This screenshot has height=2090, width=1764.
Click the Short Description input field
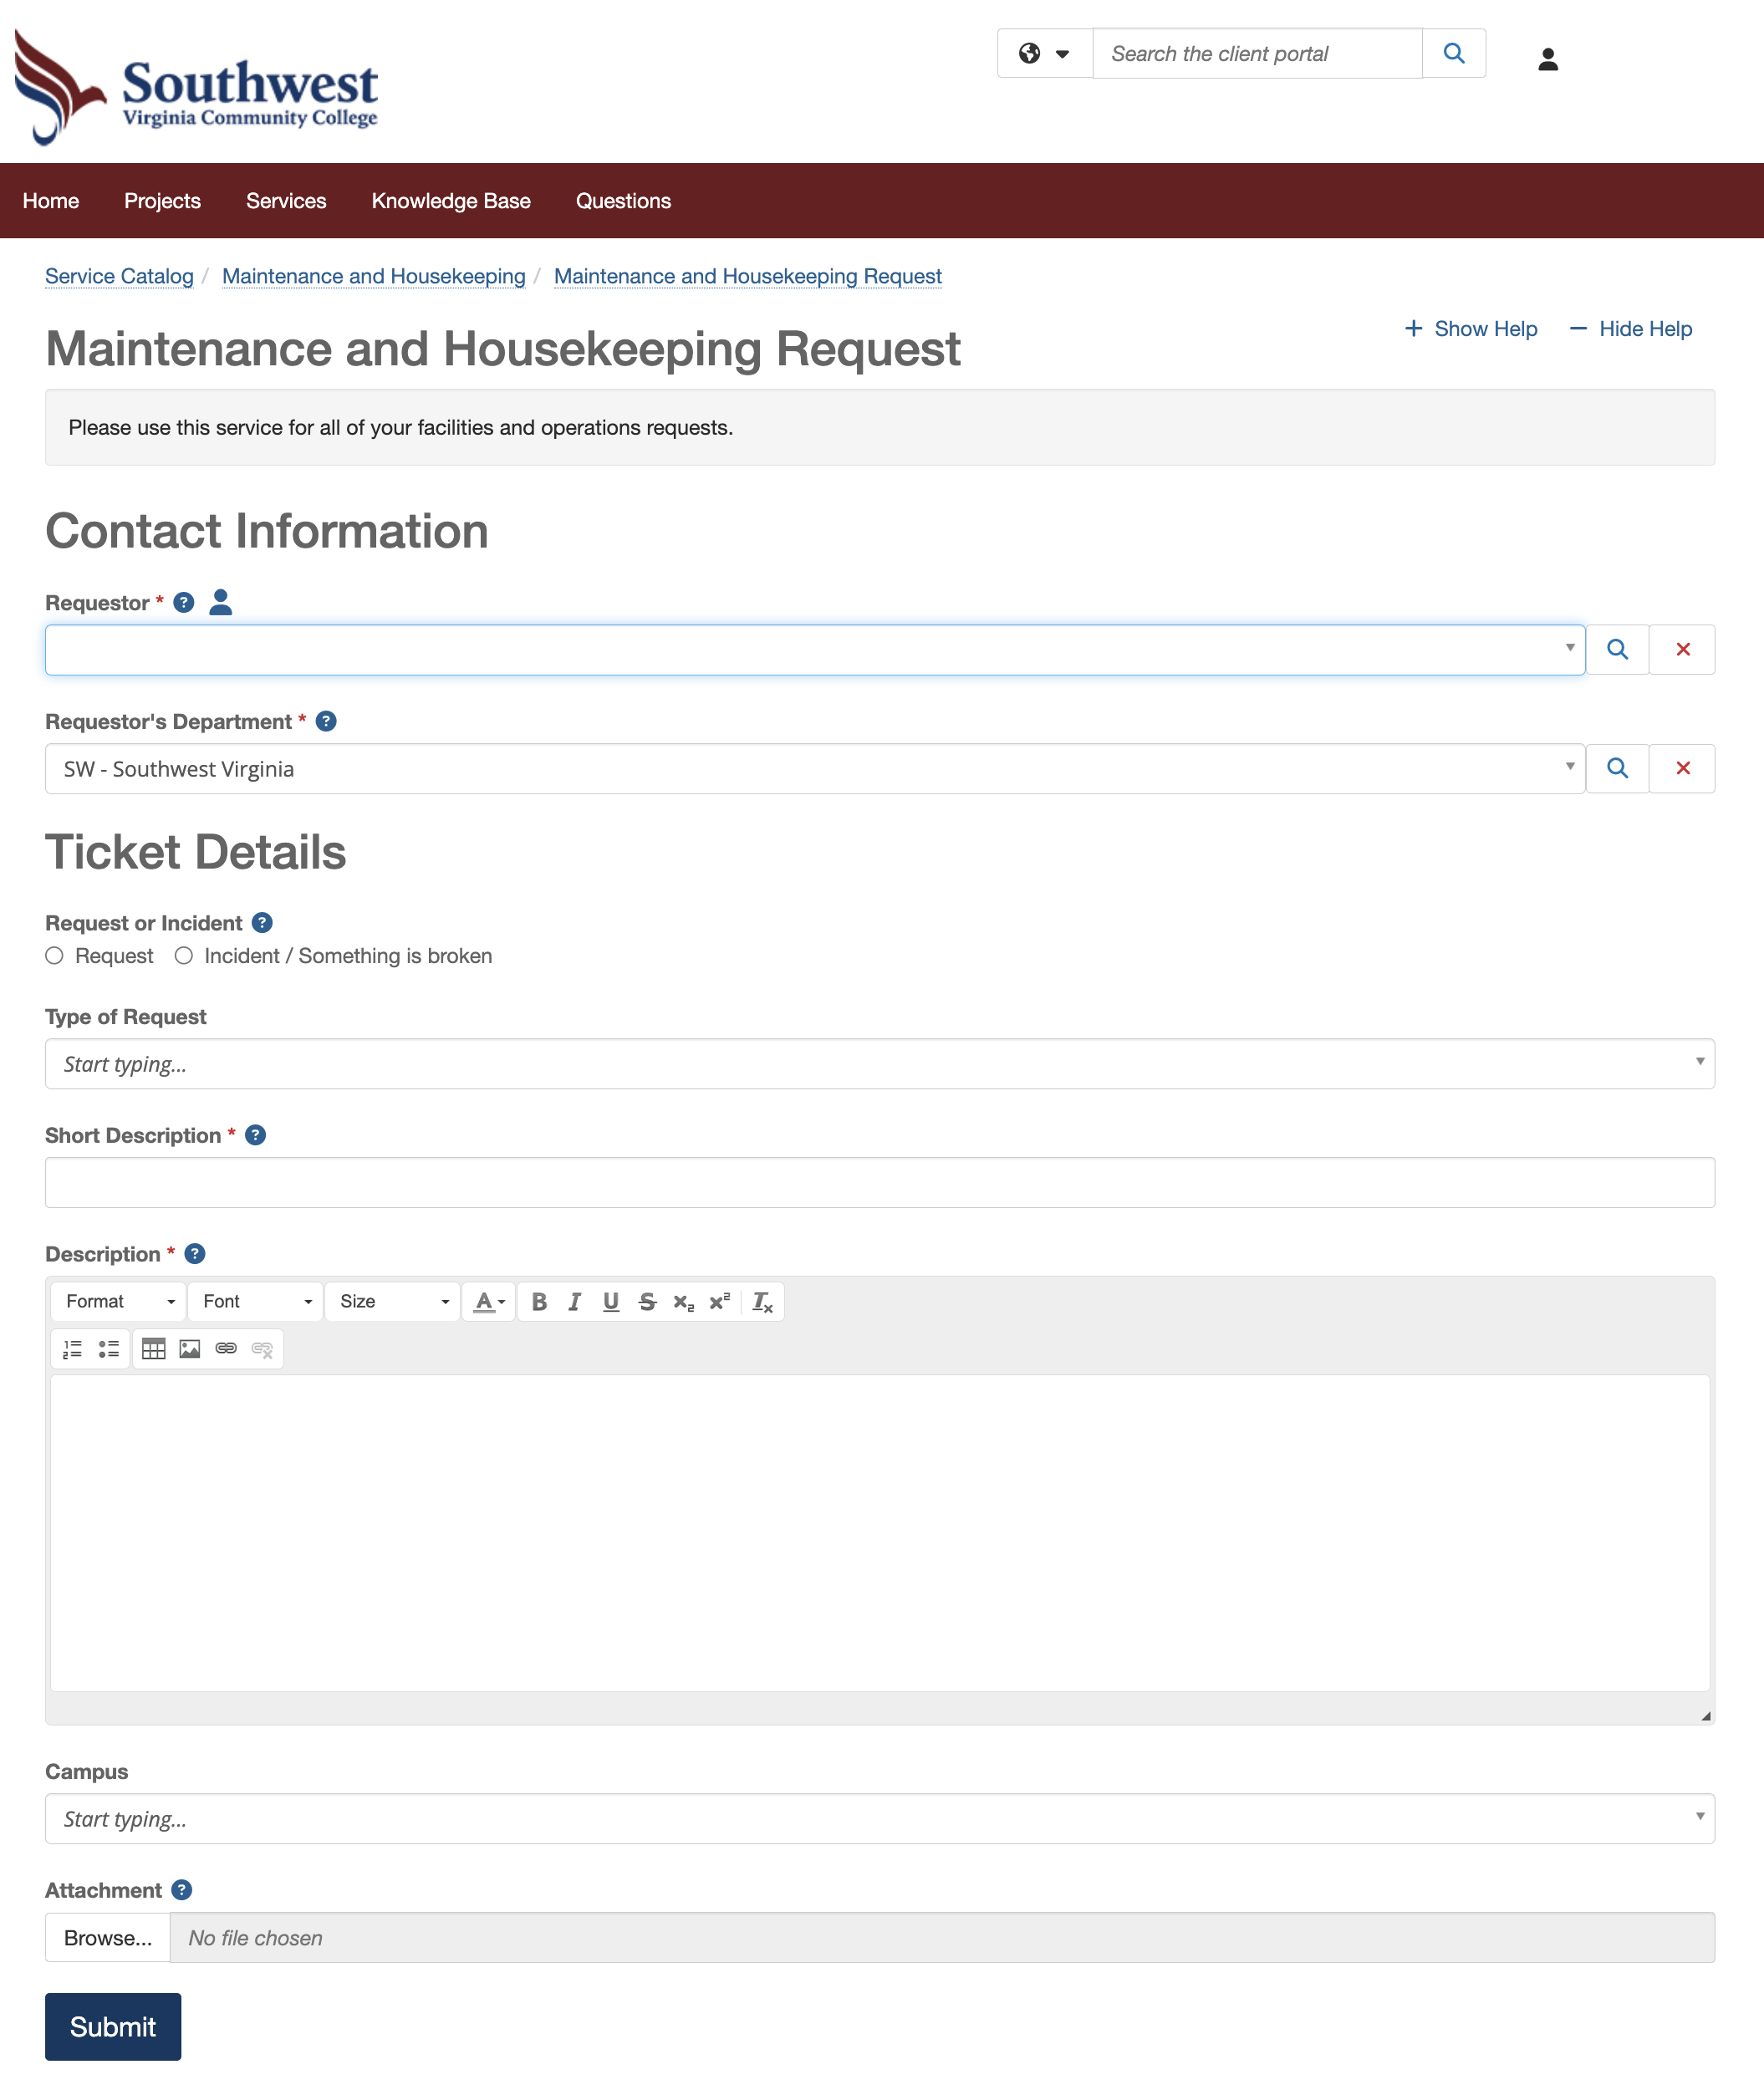(879, 1182)
